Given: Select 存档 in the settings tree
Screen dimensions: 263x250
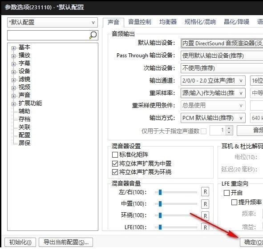Looking at the screenshot, I should [24, 119].
